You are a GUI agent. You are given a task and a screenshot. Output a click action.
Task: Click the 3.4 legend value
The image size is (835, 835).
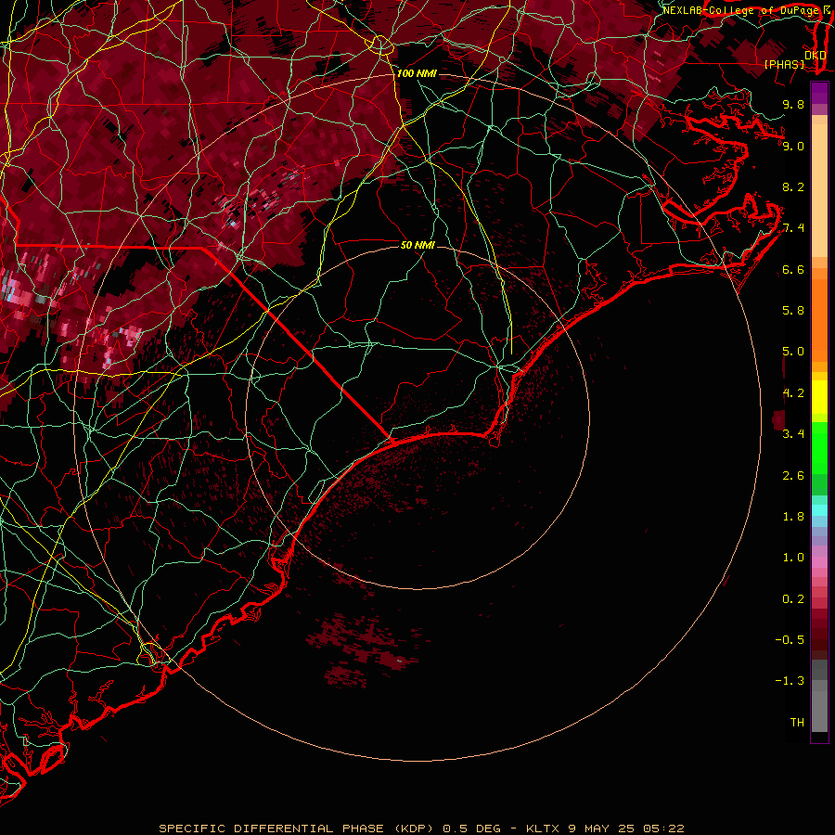(793, 434)
